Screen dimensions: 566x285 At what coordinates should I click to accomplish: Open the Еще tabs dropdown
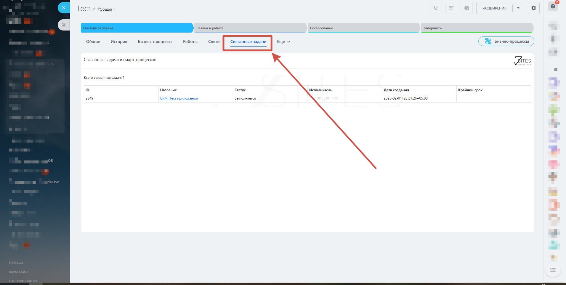pos(283,42)
